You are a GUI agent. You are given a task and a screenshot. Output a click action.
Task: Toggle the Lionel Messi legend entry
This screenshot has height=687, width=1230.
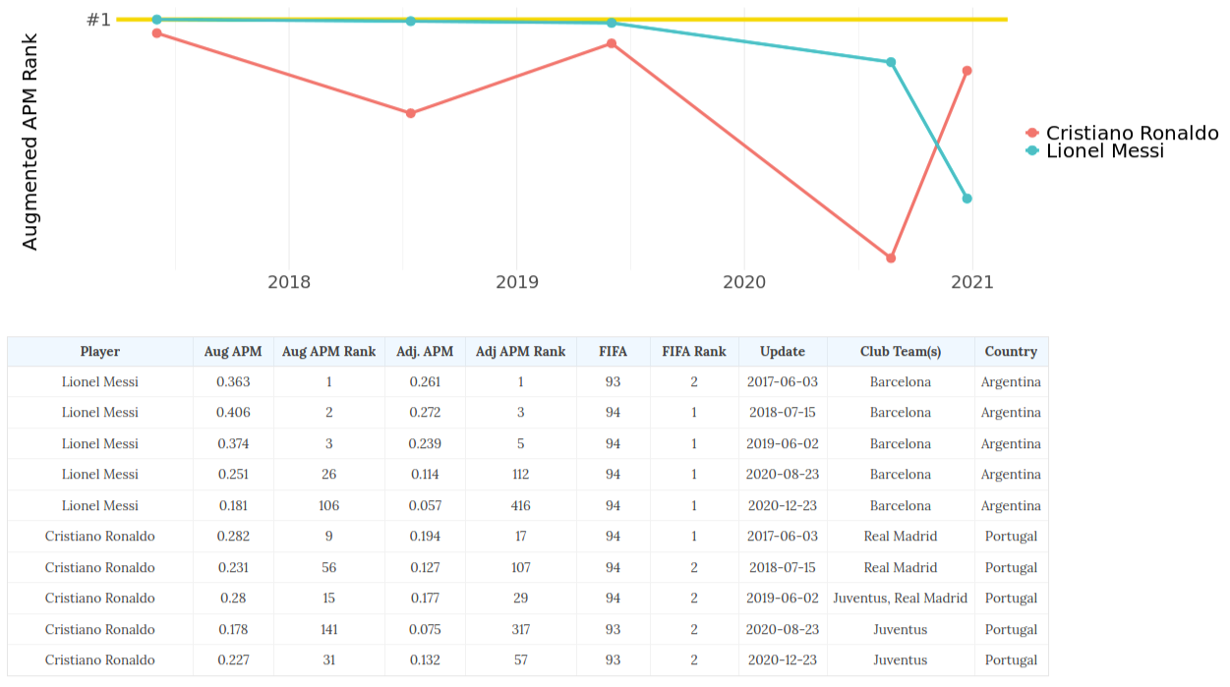(1104, 151)
